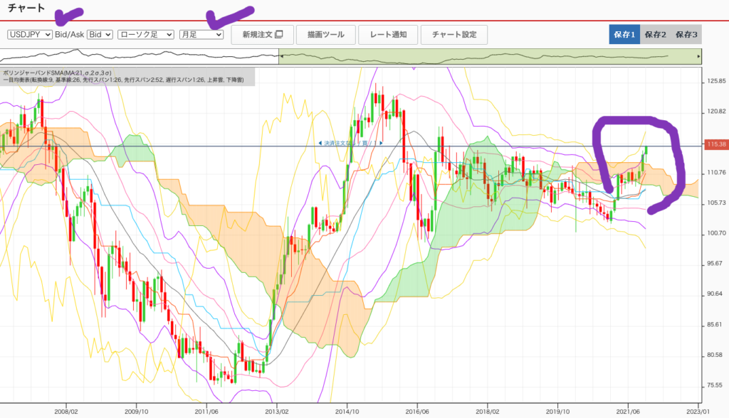The width and height of the screenshot is (729, 418).
Task: Click the 85.61 price axis label
Action: click(715, 324)
